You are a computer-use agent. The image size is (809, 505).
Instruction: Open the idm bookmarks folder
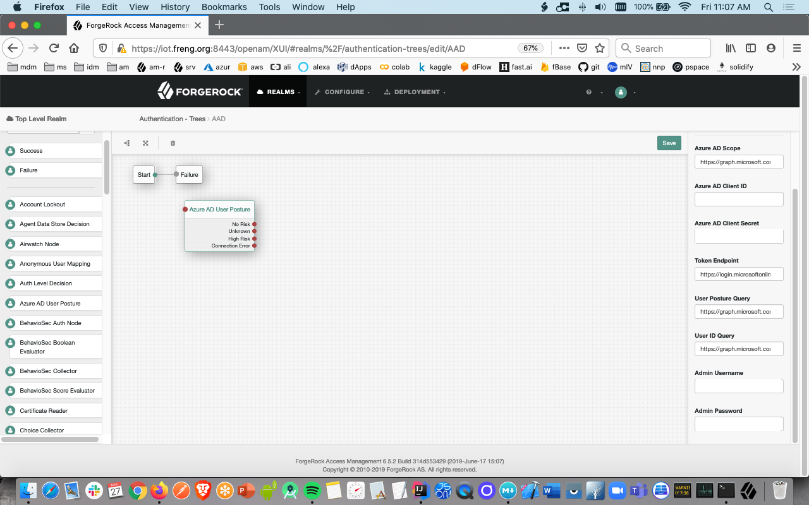click(x=86, y=67)
